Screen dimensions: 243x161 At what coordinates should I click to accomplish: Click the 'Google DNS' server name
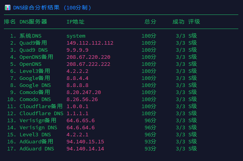point(35,85)
